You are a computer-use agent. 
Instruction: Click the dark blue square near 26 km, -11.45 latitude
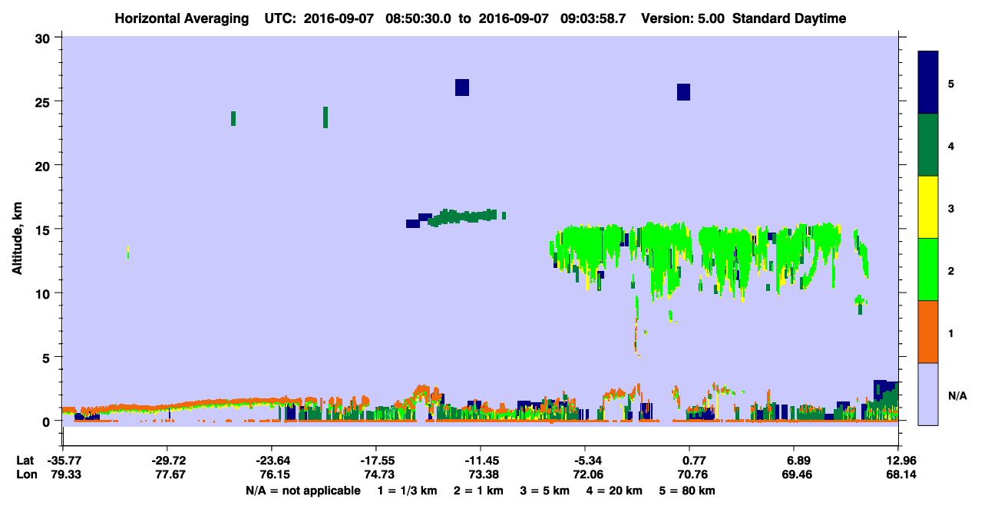click(x=461, y=88)
